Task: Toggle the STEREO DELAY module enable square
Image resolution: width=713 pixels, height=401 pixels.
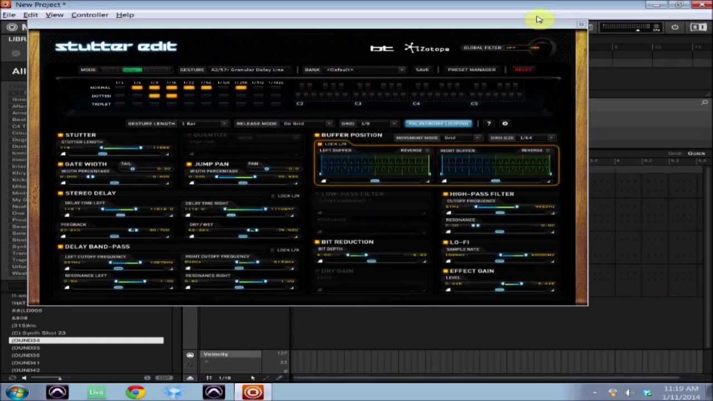Action: click(x=60, y=193)
